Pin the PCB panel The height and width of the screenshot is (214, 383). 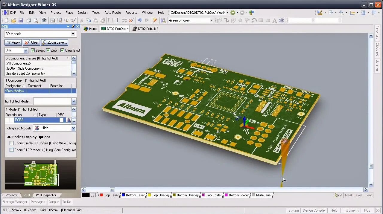pos(73,27)
